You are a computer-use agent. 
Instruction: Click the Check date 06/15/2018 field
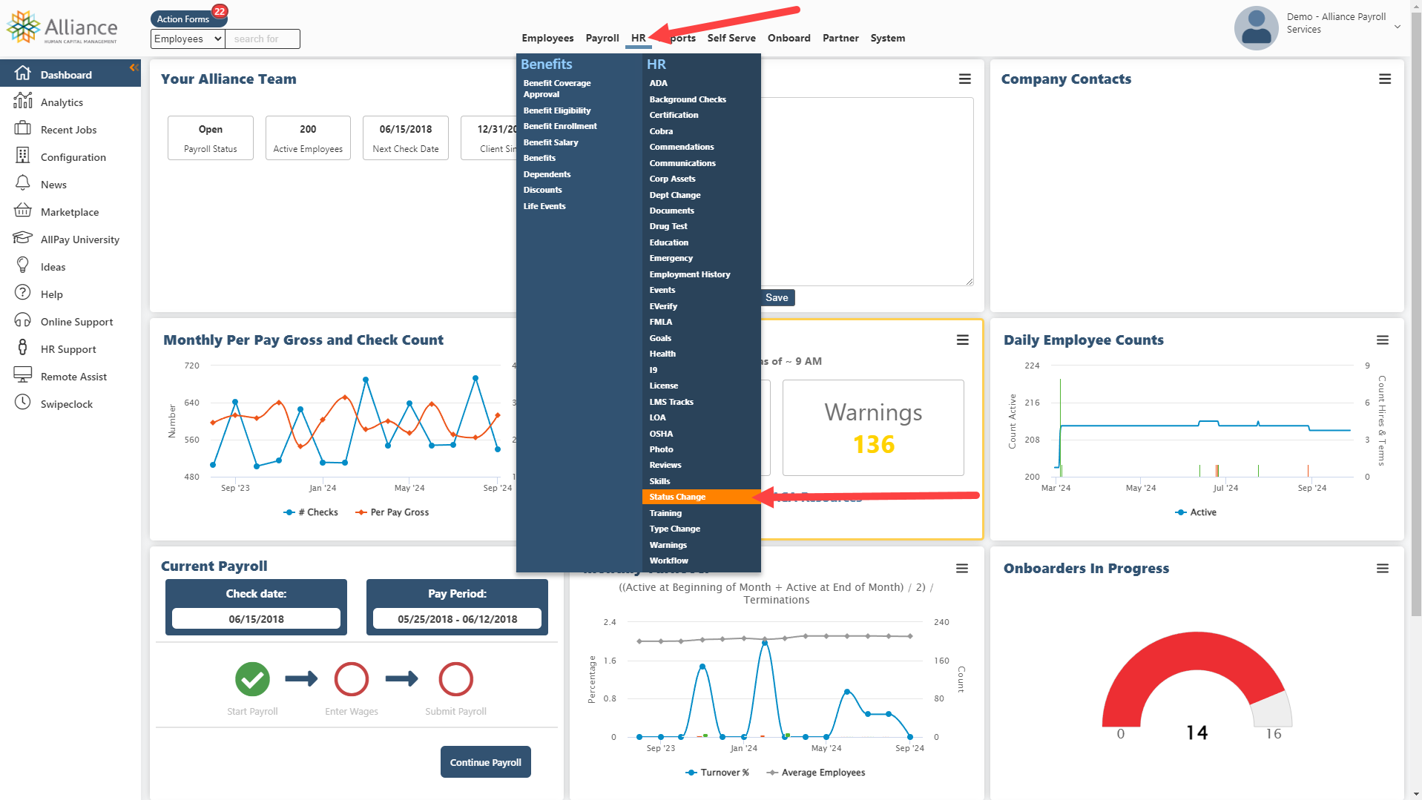tap(256, 619)
